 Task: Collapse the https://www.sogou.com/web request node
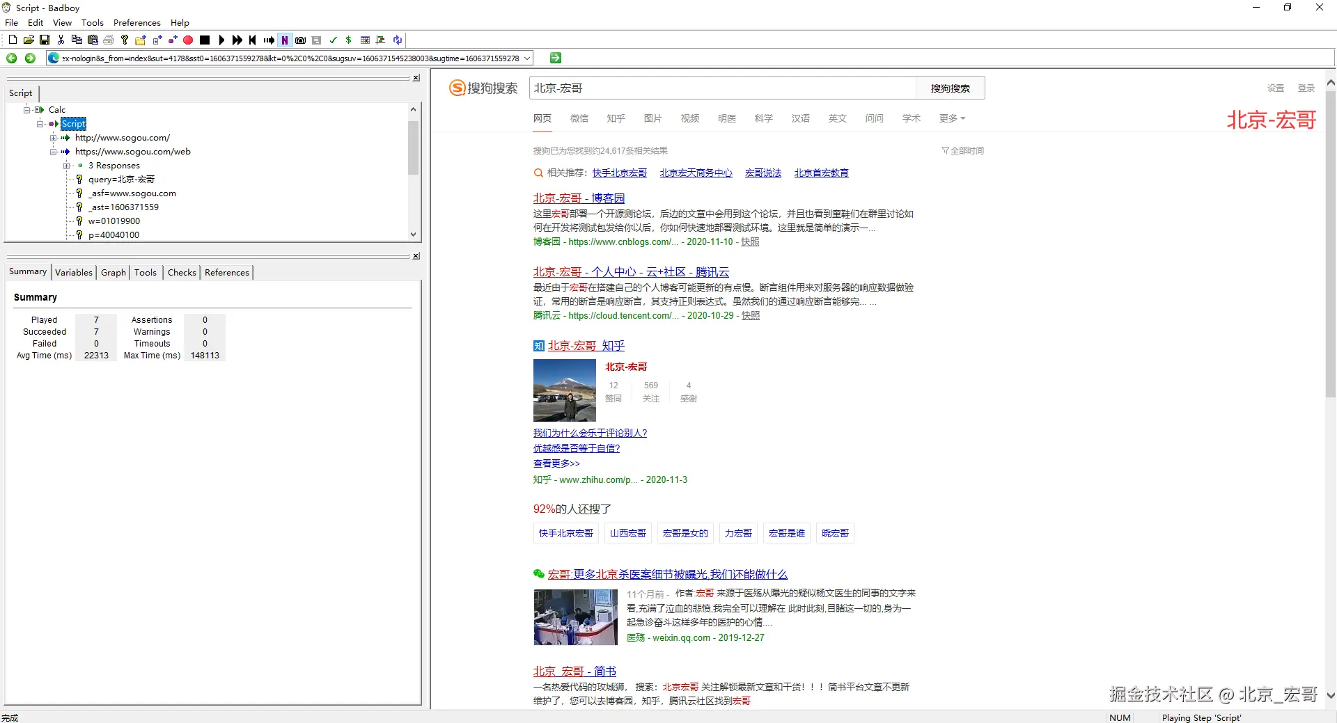pyautogui.click(x=53, y=152)
